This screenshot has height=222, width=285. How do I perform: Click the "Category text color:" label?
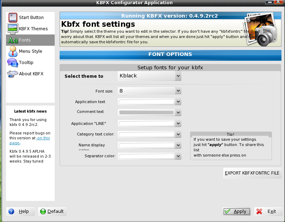click(x=96, y=134)
